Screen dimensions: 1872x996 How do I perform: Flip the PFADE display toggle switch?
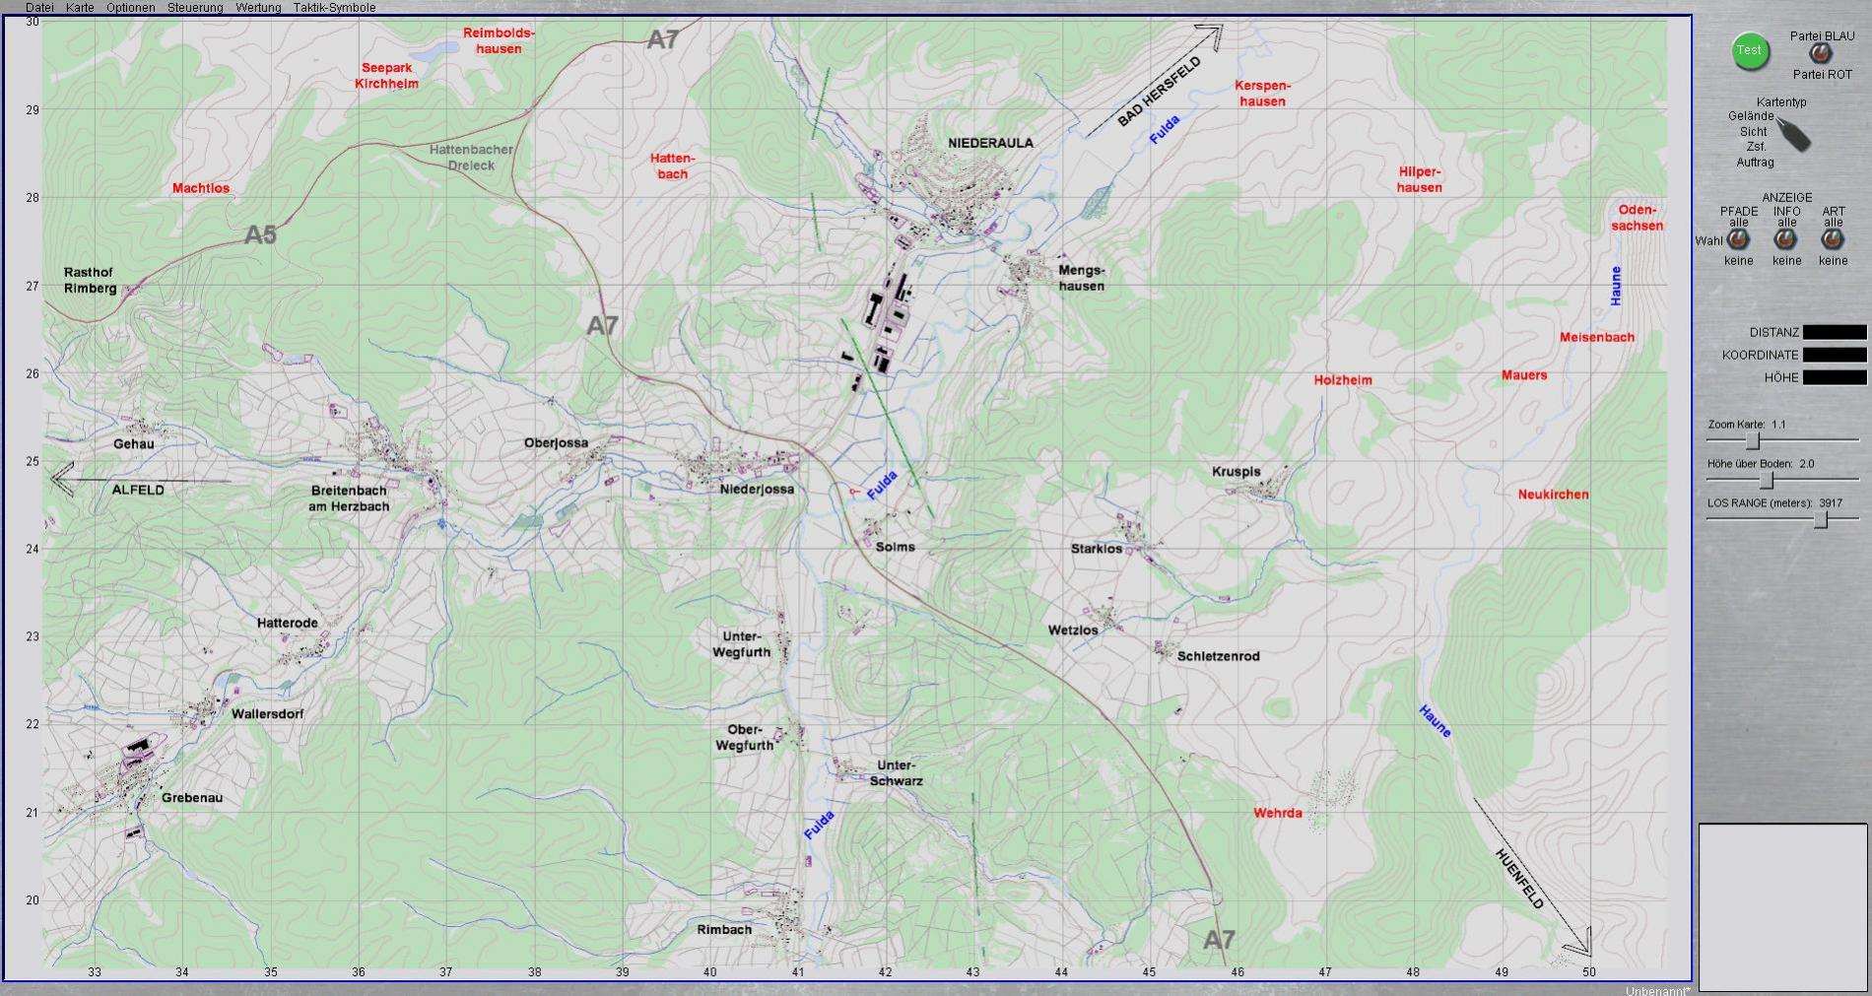point(1738,239)
